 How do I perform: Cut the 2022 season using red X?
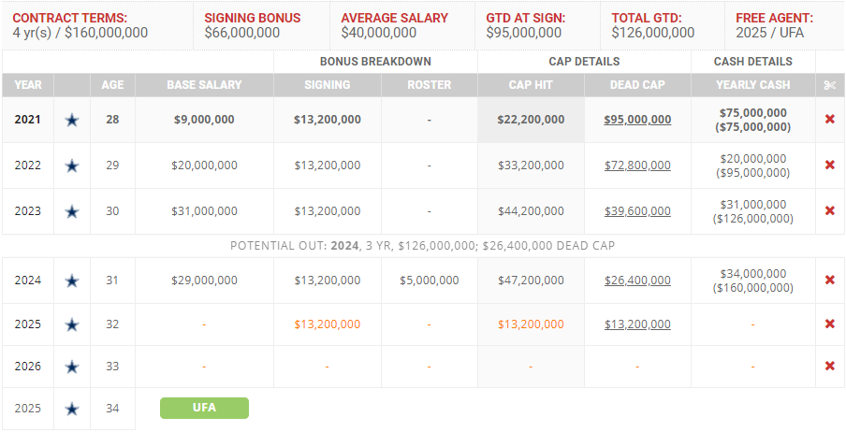pyautogui.click(x=829, y=166)
